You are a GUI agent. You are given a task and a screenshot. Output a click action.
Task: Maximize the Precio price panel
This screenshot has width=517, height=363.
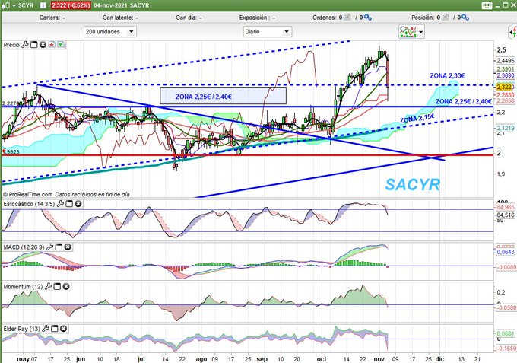[34, 45]
